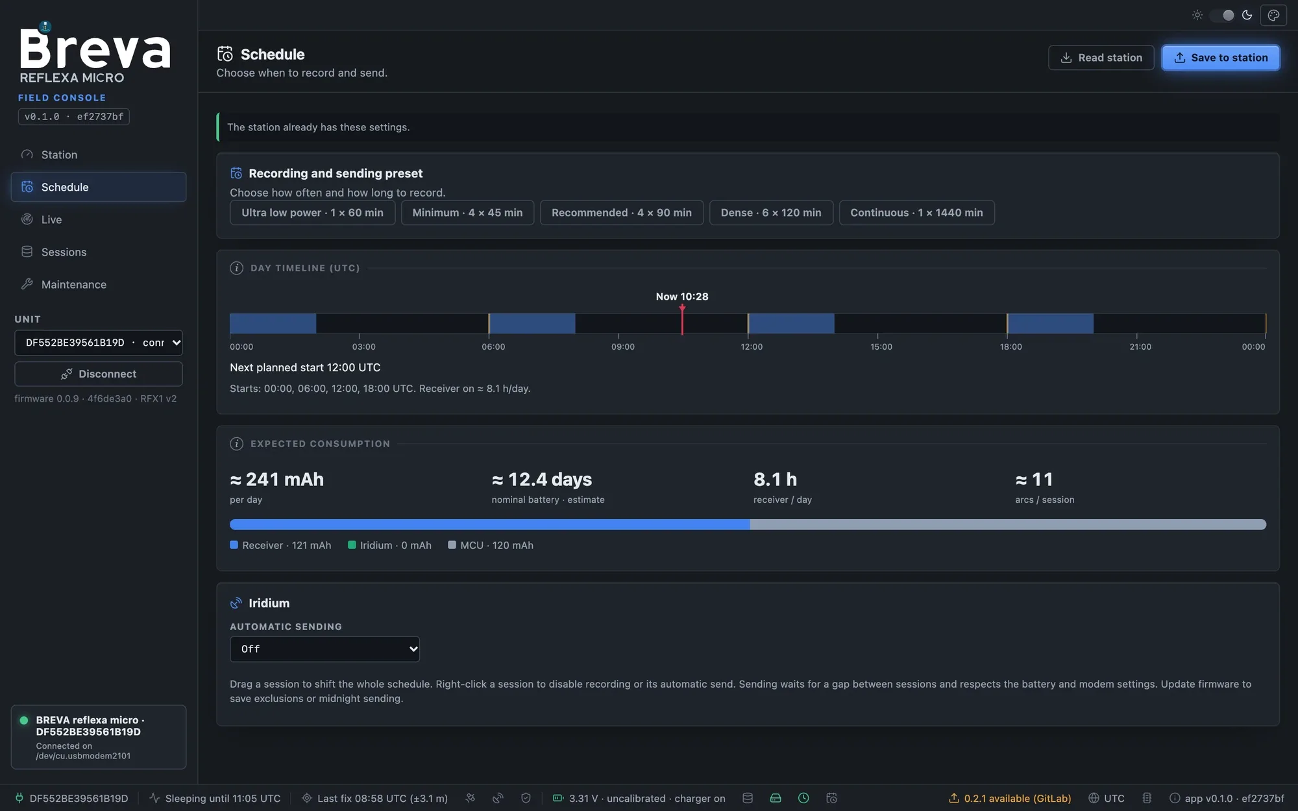Open the Automatic Sending dropdown

pyautogui.click(x=324, y=649)
